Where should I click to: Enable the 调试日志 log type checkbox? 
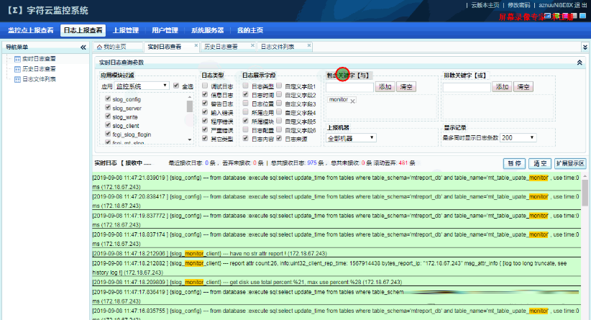tap(206, 86)
